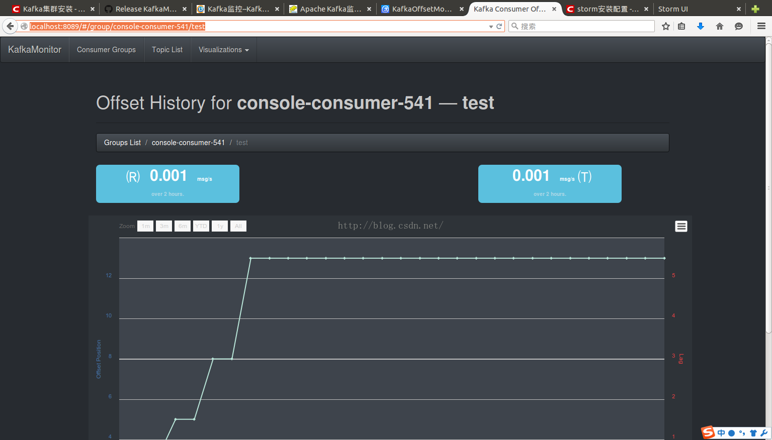Close the Kafka Consumer Offset tab
Viewport: 772px width, 440px height.
[554, 9]
